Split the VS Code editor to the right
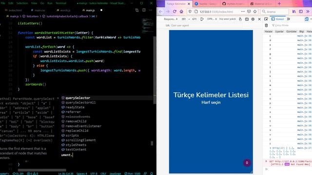312x175 pixels. (144, 10)
